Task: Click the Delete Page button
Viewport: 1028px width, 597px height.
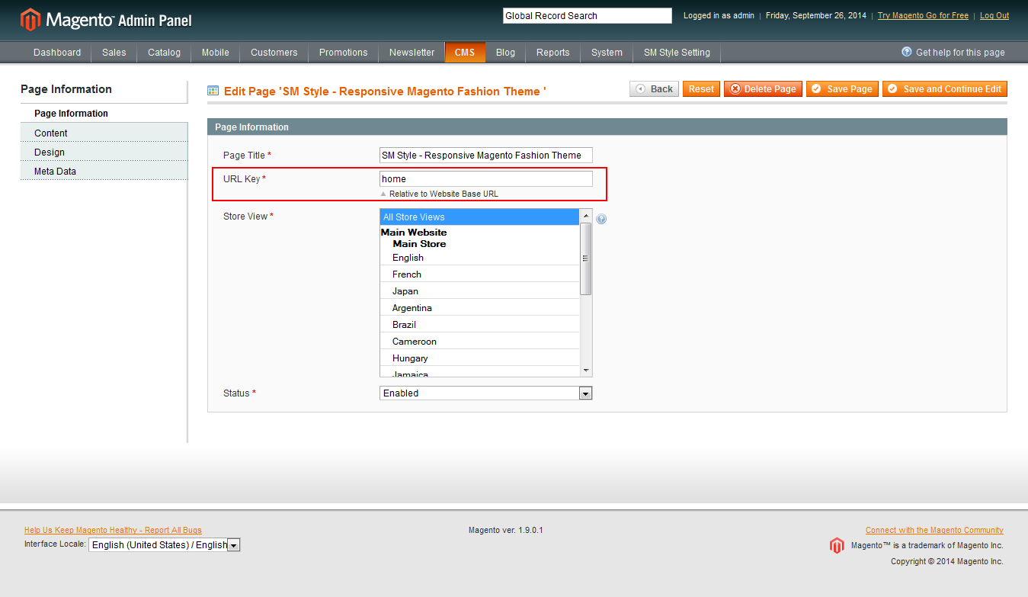Action: pyautogui.click(x=763, y=89)
